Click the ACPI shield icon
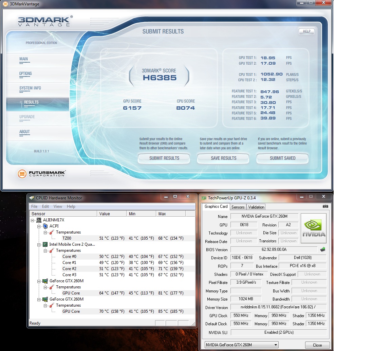Viewport: 391px width, 351px height. point(45,226)
